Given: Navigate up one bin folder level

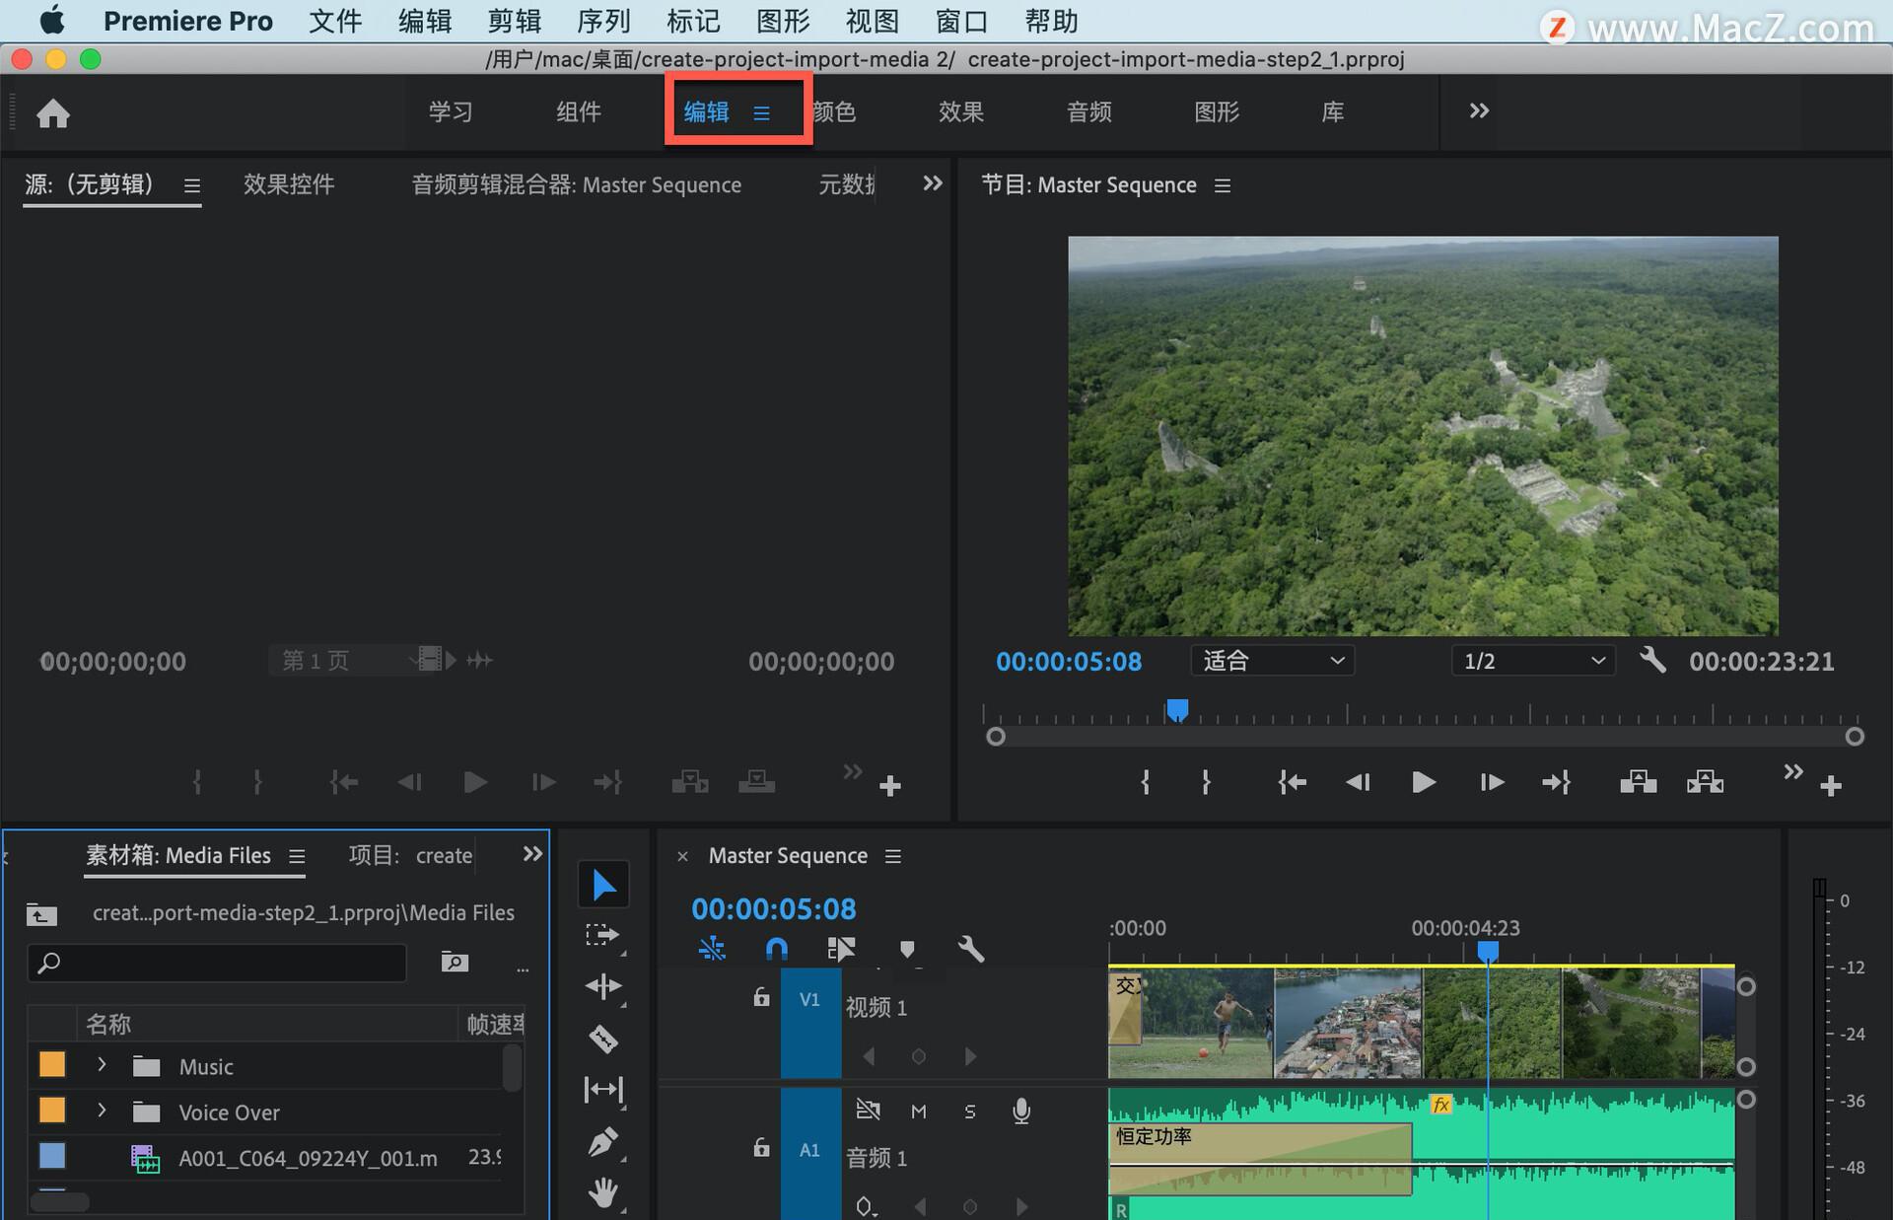Looking at the screenshot, I should point(41,914).
